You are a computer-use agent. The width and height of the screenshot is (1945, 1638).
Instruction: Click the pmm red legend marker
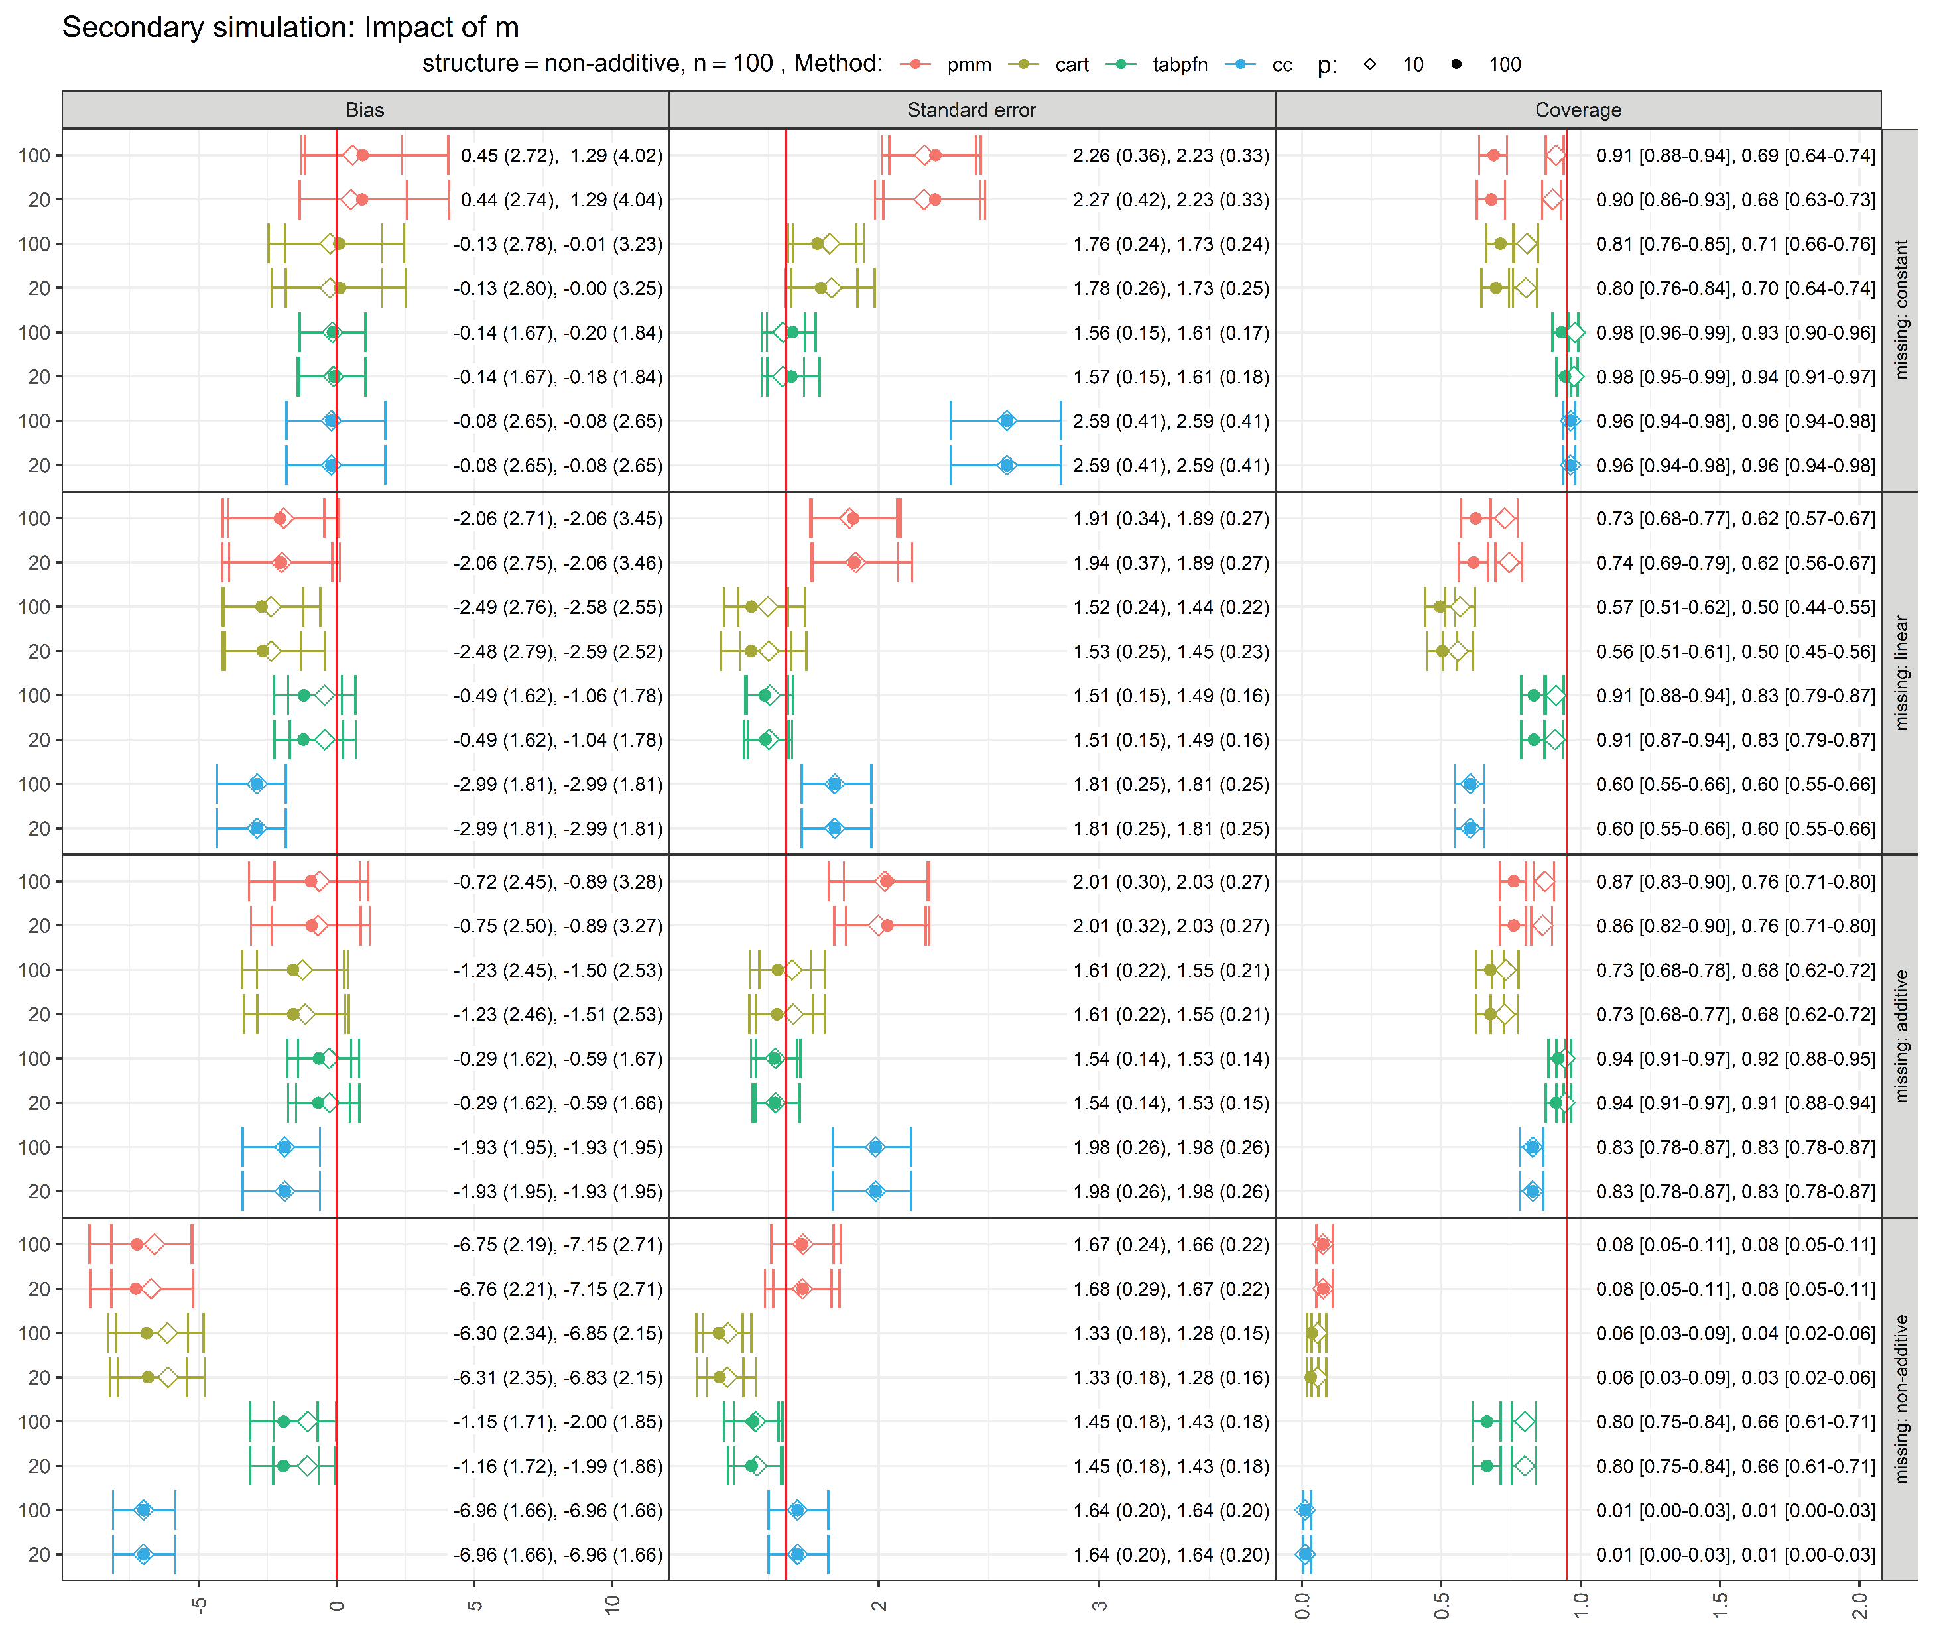point(915,64)
